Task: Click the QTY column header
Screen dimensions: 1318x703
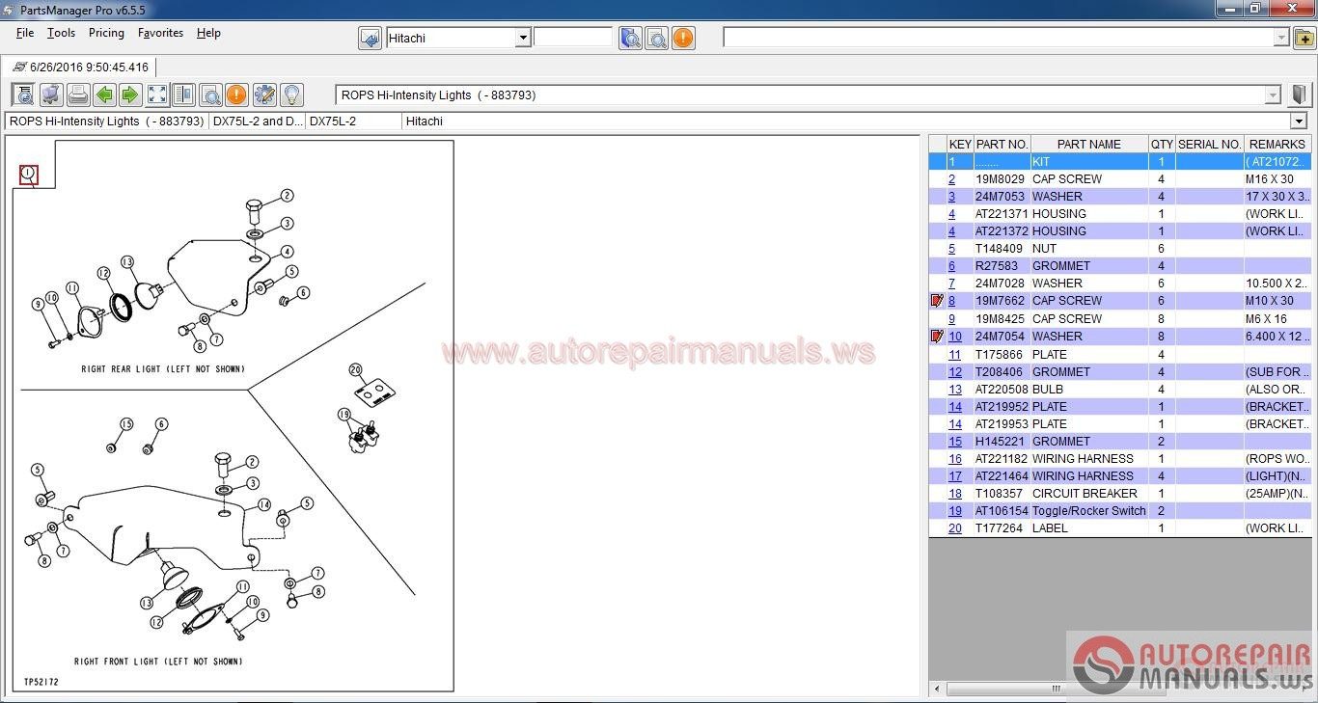Action: (x=1162, y=144)
